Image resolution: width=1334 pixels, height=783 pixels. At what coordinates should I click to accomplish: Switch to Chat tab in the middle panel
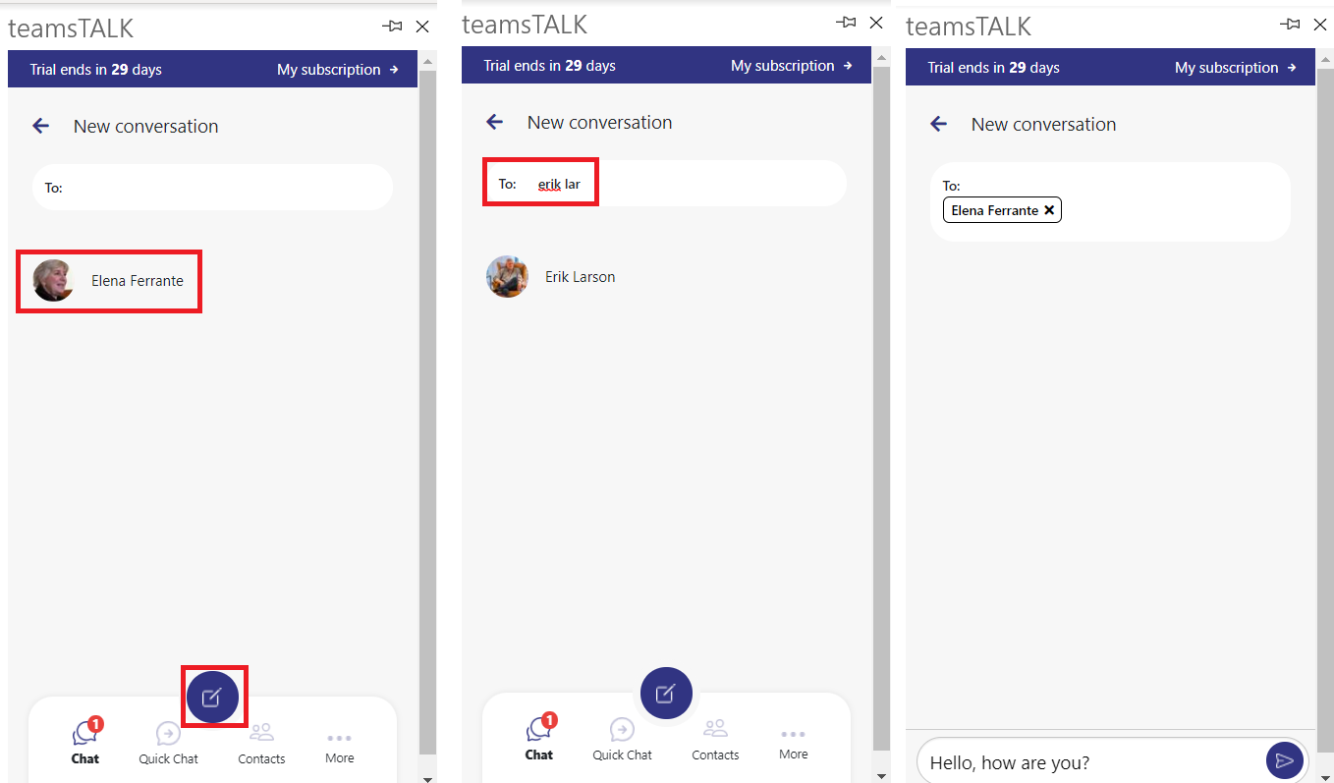(538, 740)
